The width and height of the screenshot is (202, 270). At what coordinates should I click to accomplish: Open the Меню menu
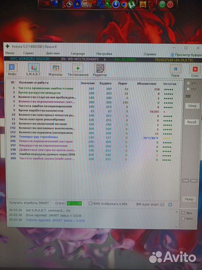coord(10,53)
